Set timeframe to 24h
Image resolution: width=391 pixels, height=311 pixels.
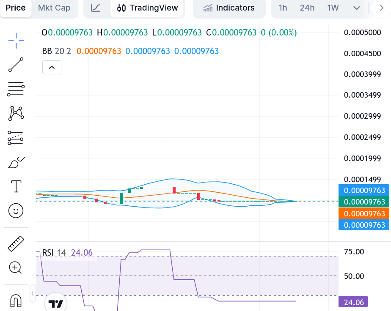tap(307, 8)
